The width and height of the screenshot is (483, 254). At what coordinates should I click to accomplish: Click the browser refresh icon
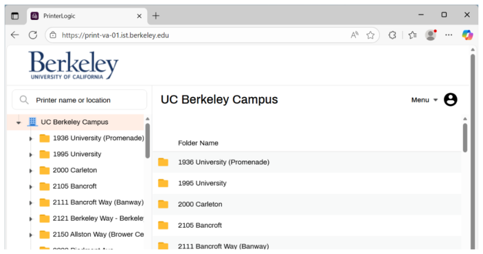click(x=33, y=35)
